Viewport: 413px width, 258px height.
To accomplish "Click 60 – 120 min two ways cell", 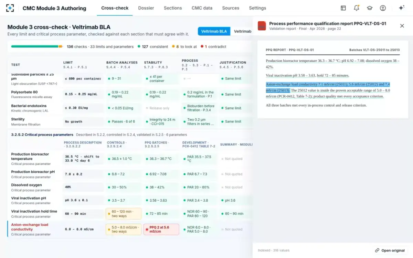I will click(x=124, y=214).
